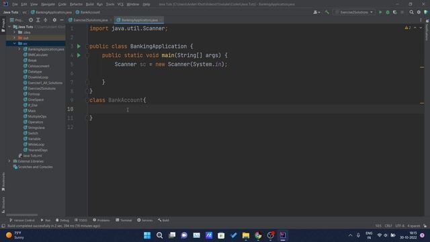This screenshot has height=242, width=430.
Task: Fold the class BankAccount code block
Action: [x=87, y=100]
